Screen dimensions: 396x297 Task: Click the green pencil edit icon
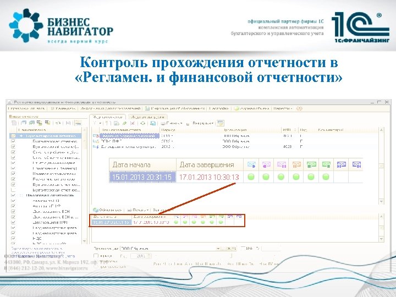pyautogui.click(x=124, y=123)
